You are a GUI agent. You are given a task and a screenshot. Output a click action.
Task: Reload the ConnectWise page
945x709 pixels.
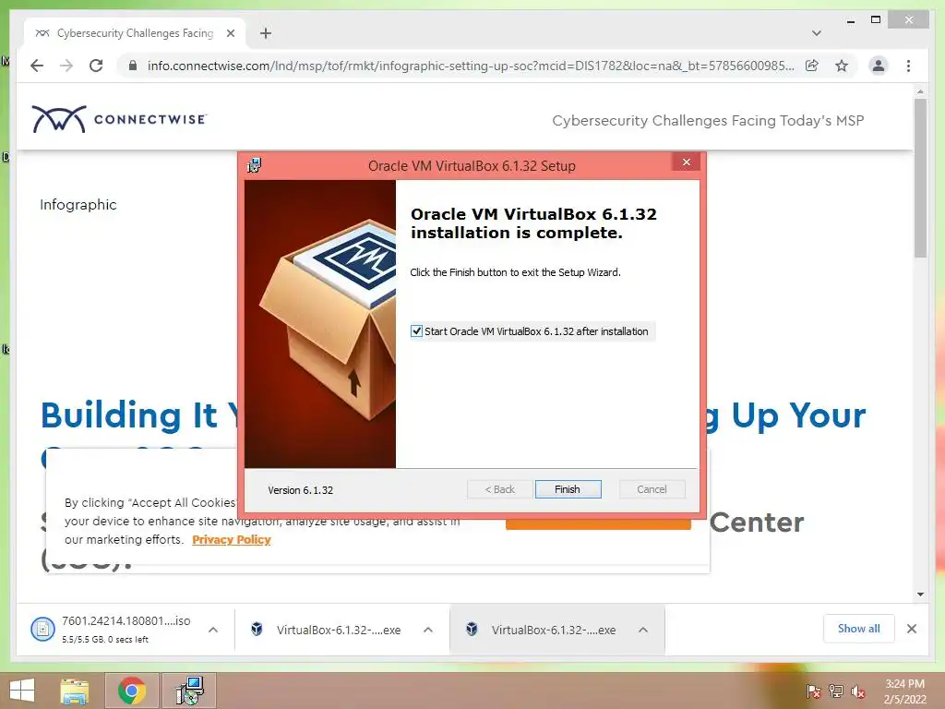tap(96, 66)
